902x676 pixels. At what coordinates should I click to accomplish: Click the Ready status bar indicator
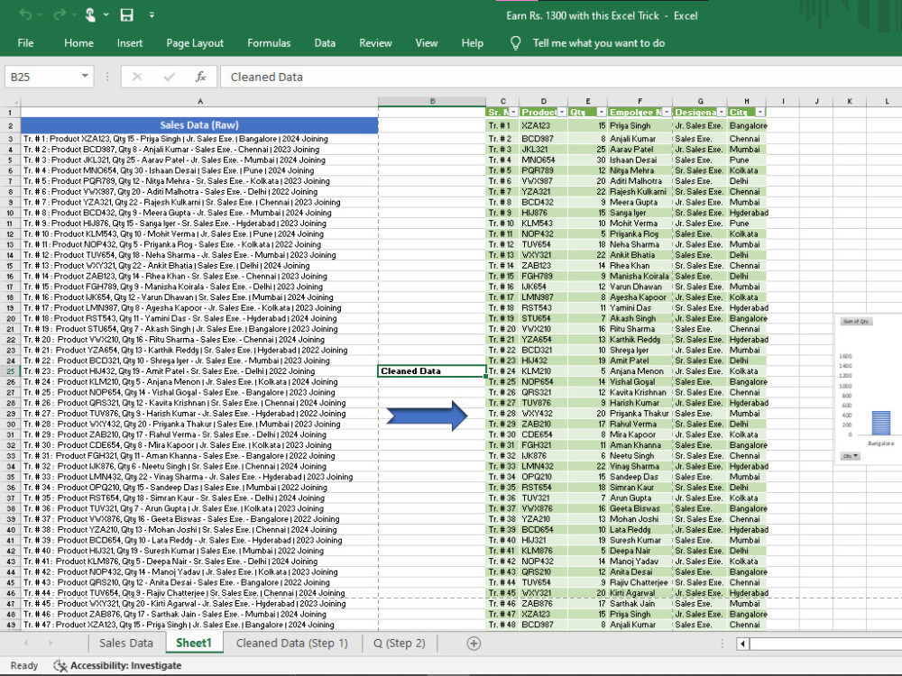[x=24, y=665]
